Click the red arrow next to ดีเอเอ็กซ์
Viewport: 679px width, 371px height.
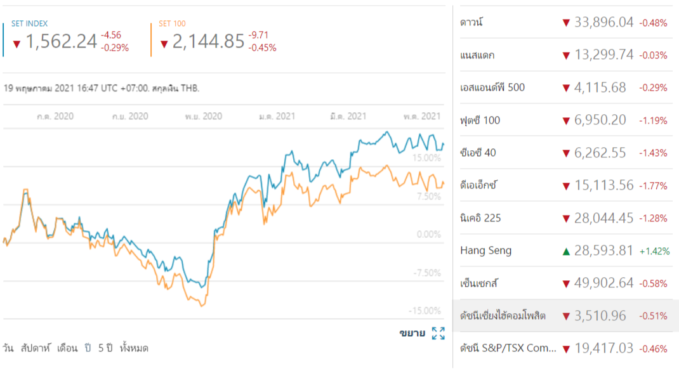click(566, 186)
